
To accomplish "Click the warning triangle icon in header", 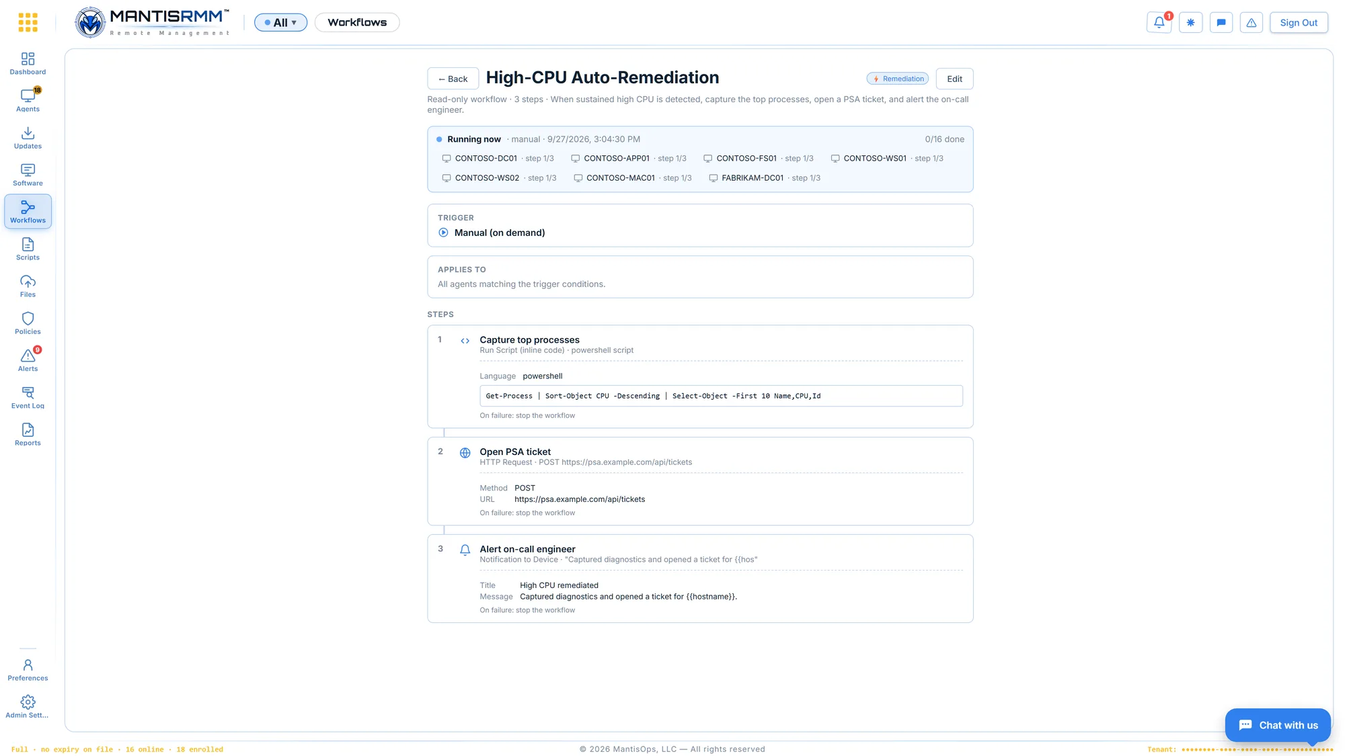I will point(1252,22).
